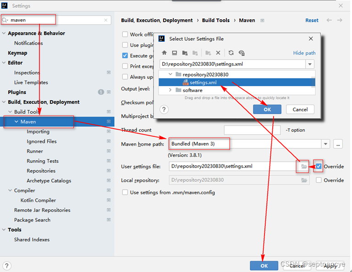This screenshot has width=352, height=272.
Task: Click the Desktop directory icon in file dialog
Action: point(175,53)
